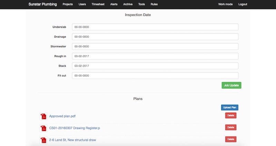The width and height of the screenshot is (276, 146).
Task: Open the Projects menu item
Action: pyautogui.click(x=68, y=4)
